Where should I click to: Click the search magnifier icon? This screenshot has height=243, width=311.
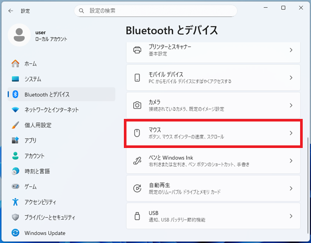tap(82, 10)
